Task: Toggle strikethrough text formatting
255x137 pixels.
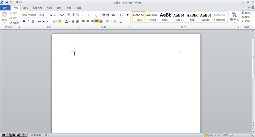Action: (x=39, y=21)
